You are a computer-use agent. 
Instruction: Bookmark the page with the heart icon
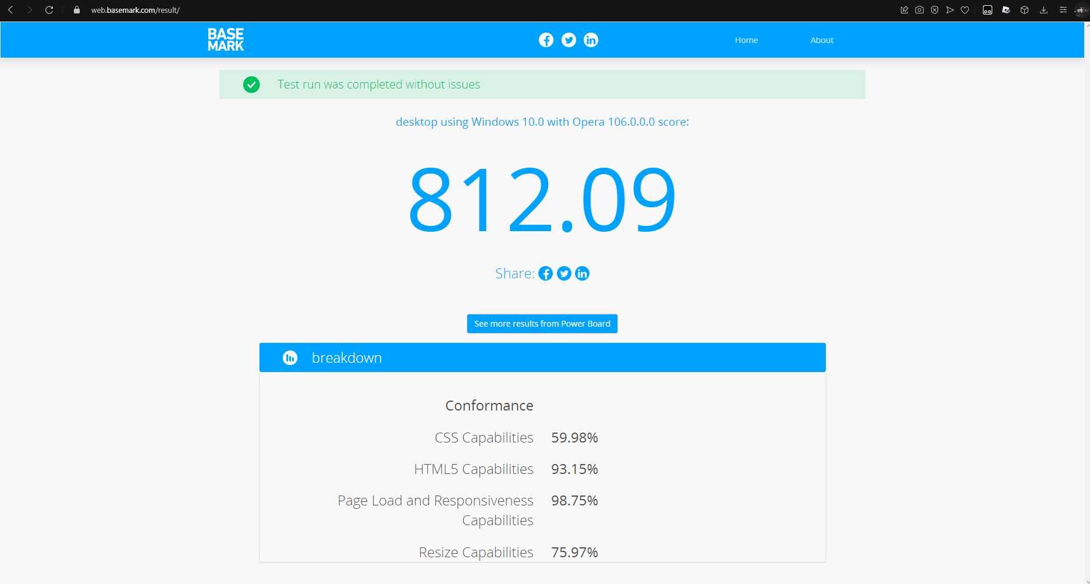(965, 10)
